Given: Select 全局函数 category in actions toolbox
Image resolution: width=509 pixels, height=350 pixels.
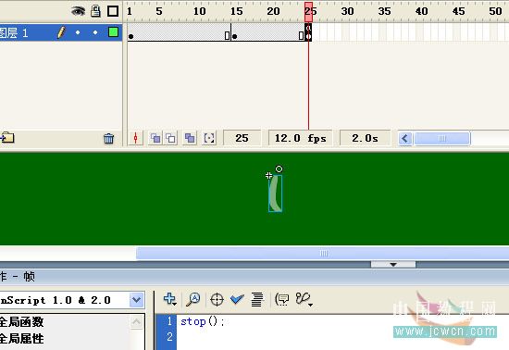Looking at the screenshot, I should point(22,321).
